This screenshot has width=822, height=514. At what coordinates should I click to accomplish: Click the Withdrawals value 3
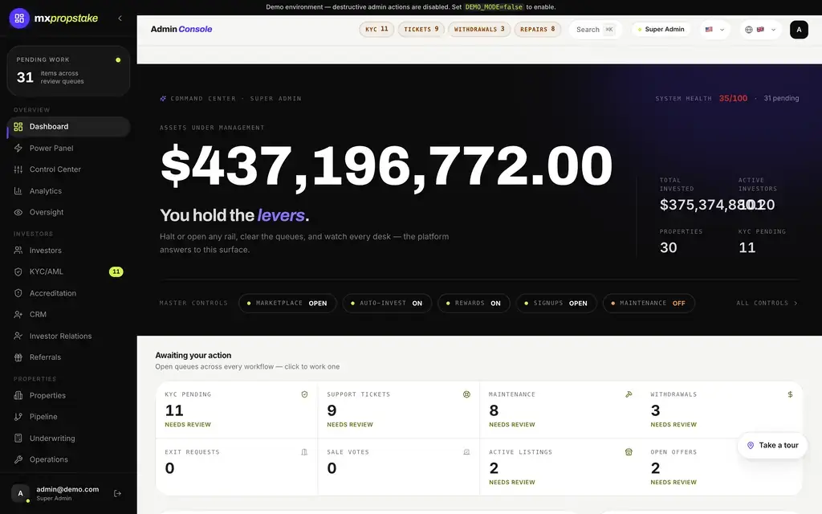pos(655,410)
